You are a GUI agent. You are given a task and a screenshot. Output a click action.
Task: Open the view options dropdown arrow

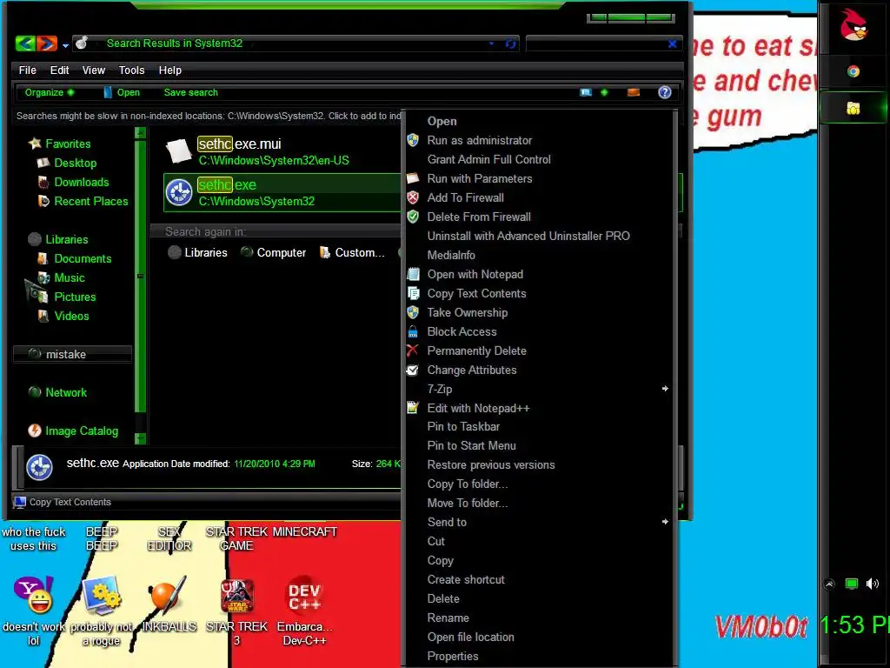click(x=604, y=92)
